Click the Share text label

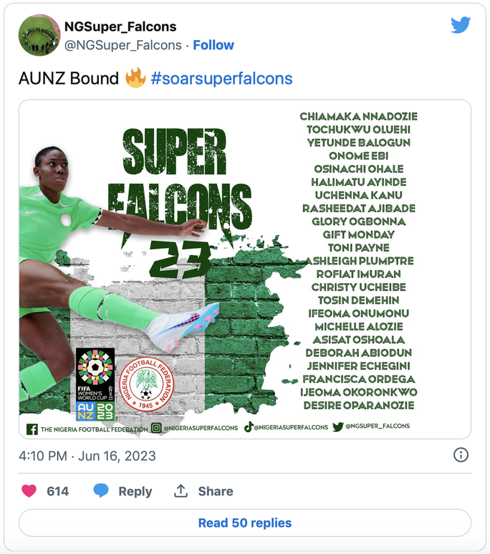216,491
